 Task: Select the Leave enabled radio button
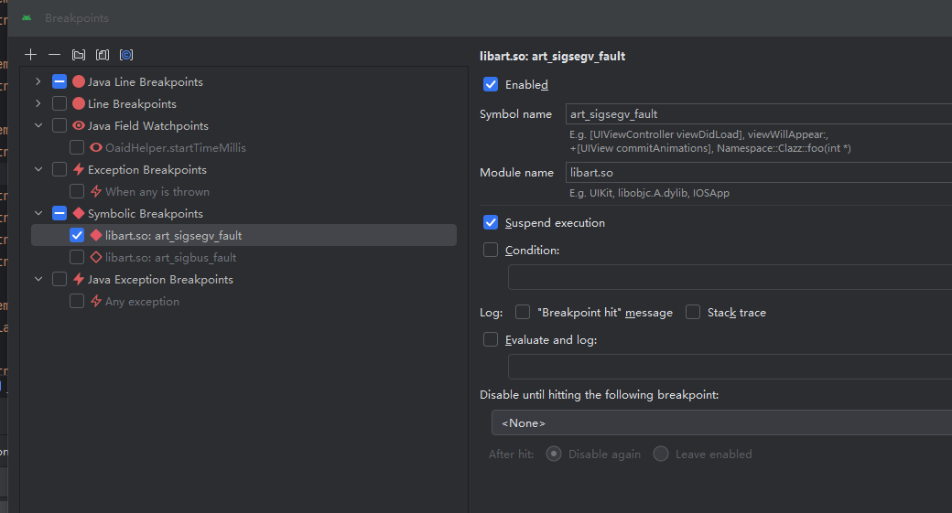click(x=661, y=454)
